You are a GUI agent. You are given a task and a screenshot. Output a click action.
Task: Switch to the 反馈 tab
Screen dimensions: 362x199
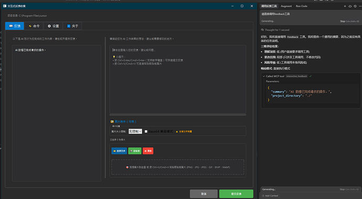pyautogui.click(x=15, y=26)
